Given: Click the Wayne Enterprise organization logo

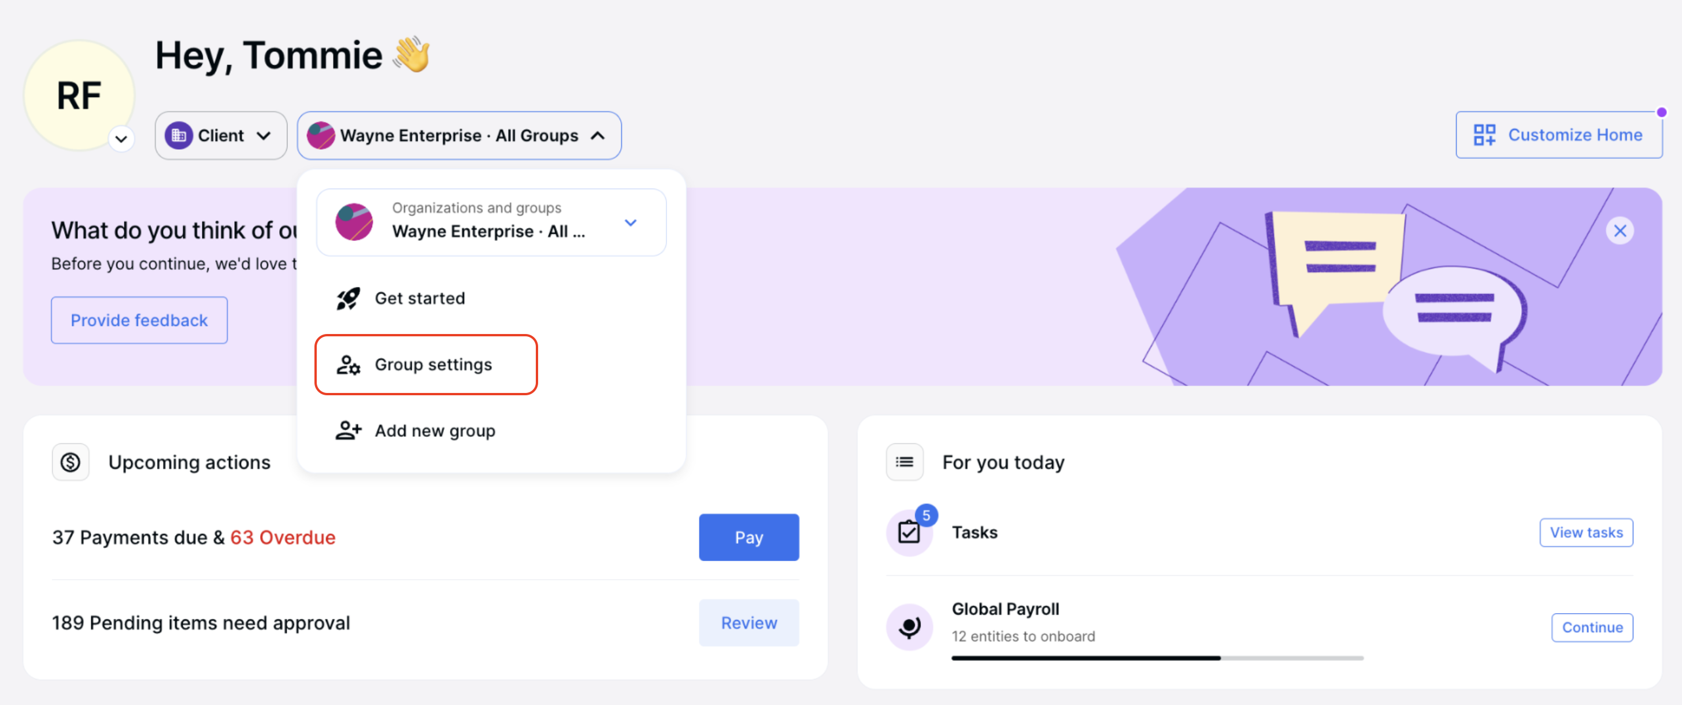Looking at the screenshot, I should pos(321,135).
